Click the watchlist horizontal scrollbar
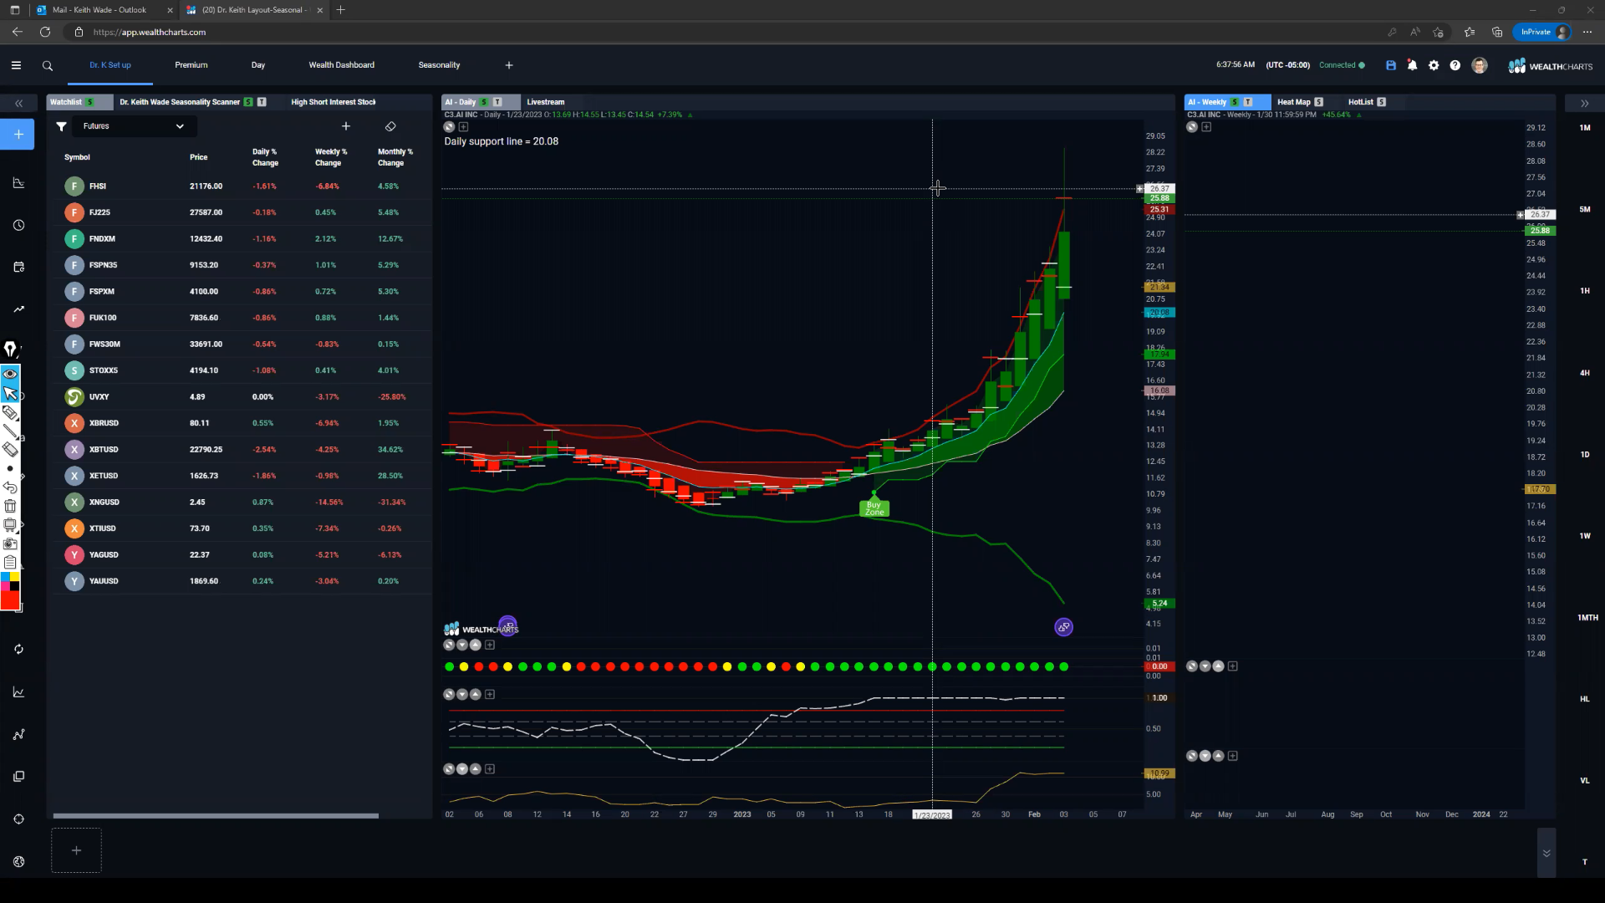The width and height of the screenshot is (1605, 903). pyautogui.click(x=216, y=816)
